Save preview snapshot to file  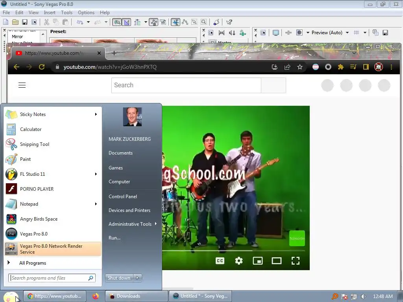[x=385, y=33]
